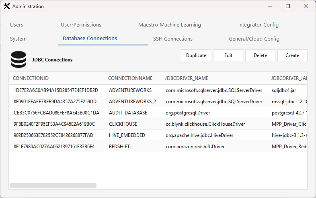316x198 pixels.
Task: Open the Users tab
Action: coord(17,25)
